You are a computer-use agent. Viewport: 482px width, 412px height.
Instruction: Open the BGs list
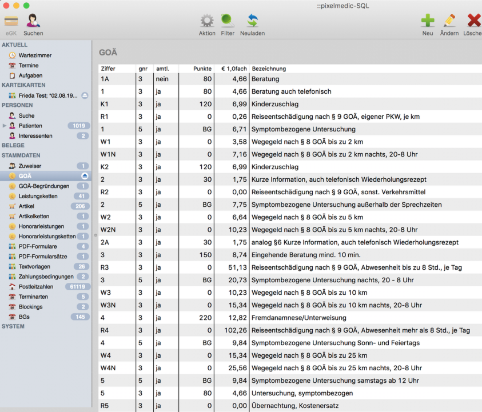[24, 317]
